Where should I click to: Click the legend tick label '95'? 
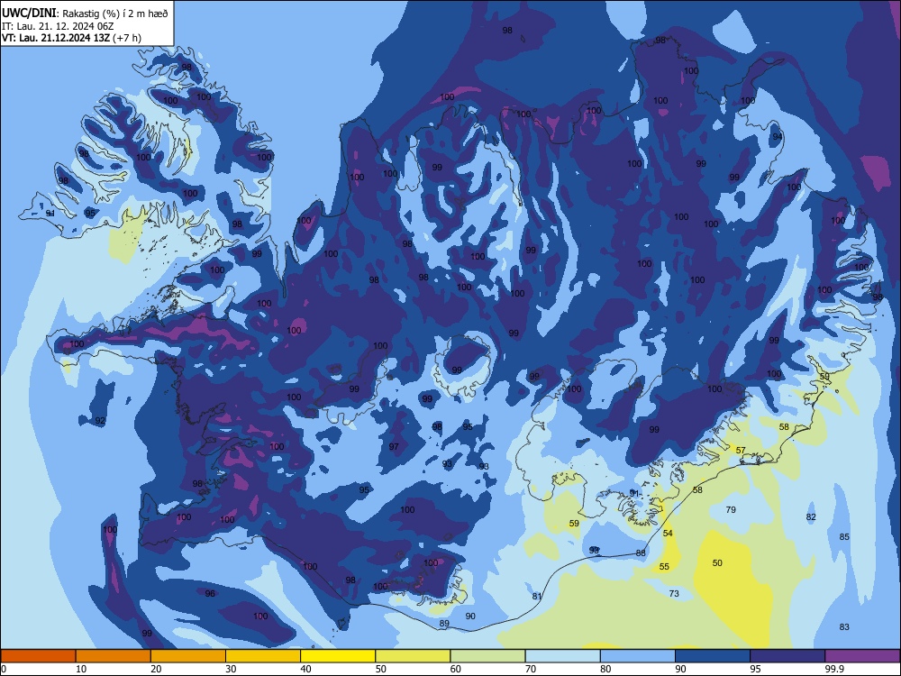click(x=755, y=669)
